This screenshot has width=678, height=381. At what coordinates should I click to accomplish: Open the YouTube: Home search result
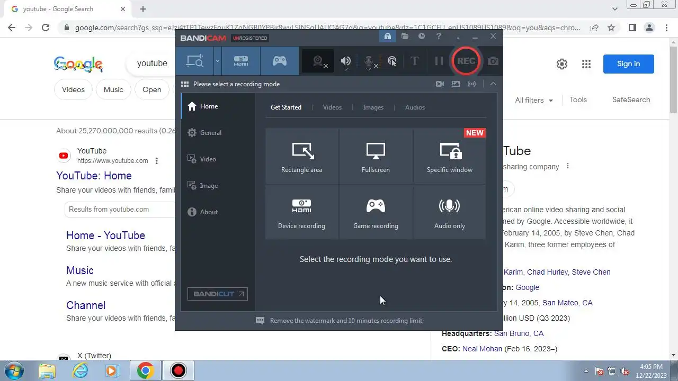coord(94,176)
